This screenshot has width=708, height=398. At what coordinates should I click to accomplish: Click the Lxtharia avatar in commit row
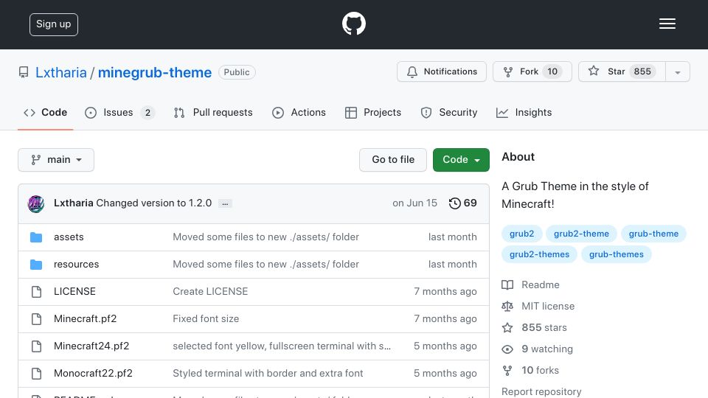[x=36, y=203]
